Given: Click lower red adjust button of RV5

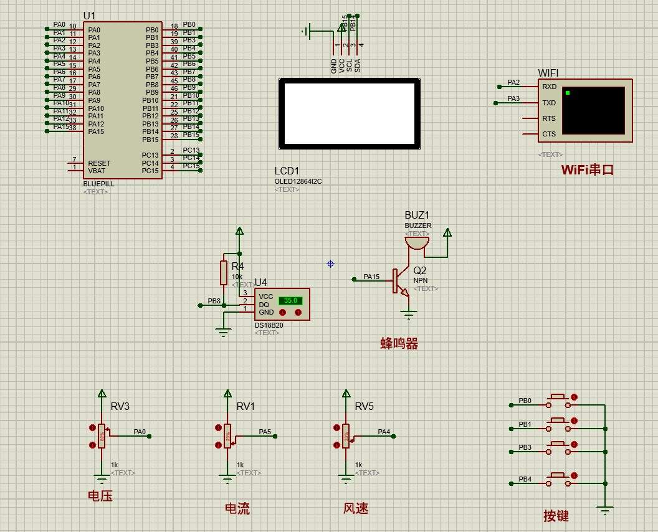Looking at the screenshot, I should coord(336,445).
